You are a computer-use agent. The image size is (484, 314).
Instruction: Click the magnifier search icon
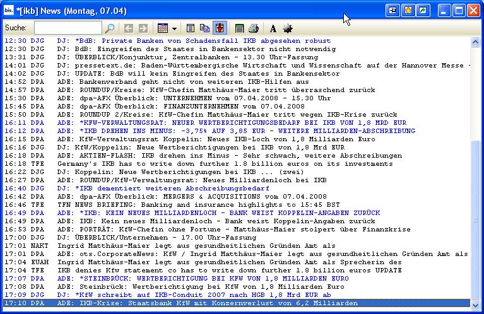110,28
